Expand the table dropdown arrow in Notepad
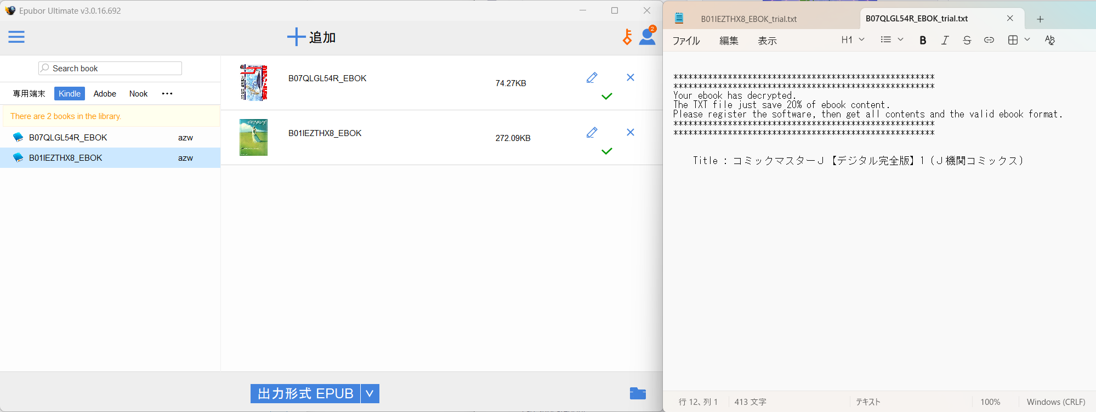This screenshot has width=1096, height=412. [x=1027, y=39]
